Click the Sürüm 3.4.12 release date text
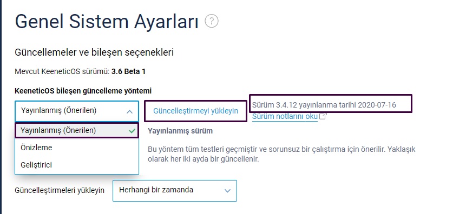Viewport: 466px width, 214px height. [324, 105]
